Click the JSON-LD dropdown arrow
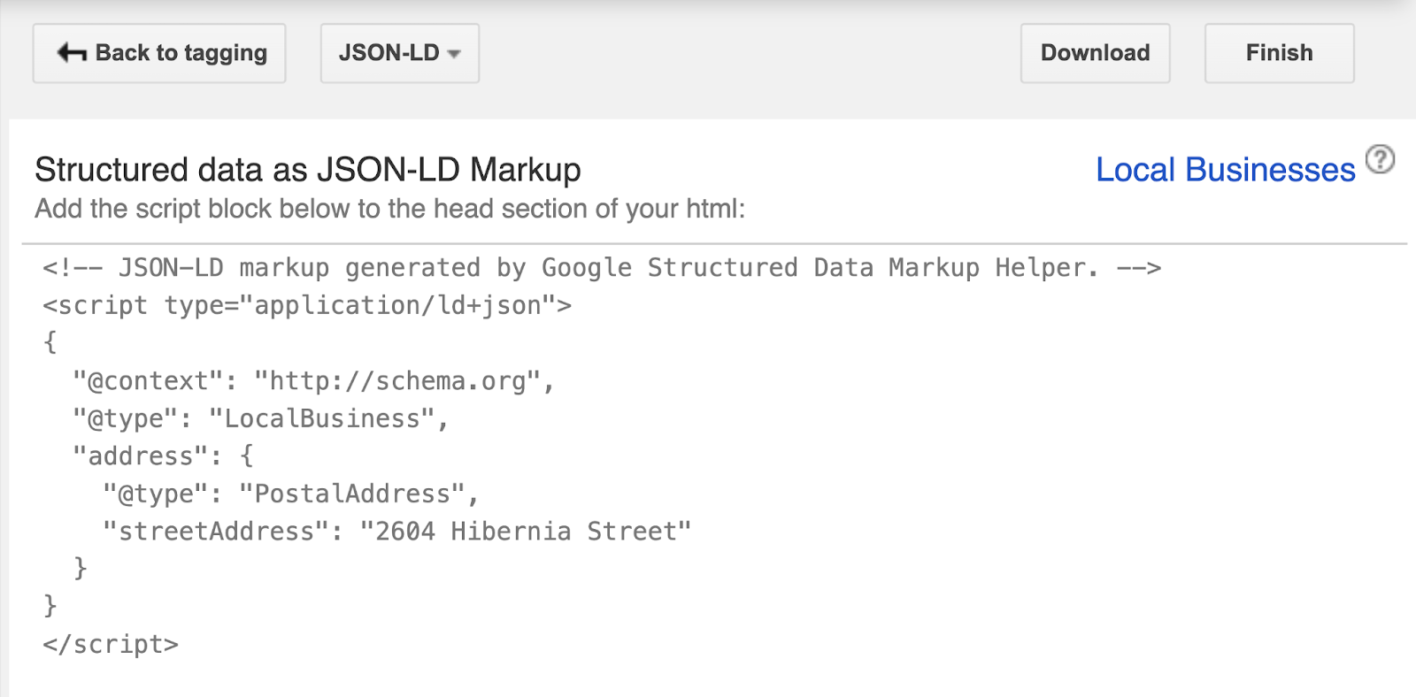The image size is (1416, 697). point(455,53)
